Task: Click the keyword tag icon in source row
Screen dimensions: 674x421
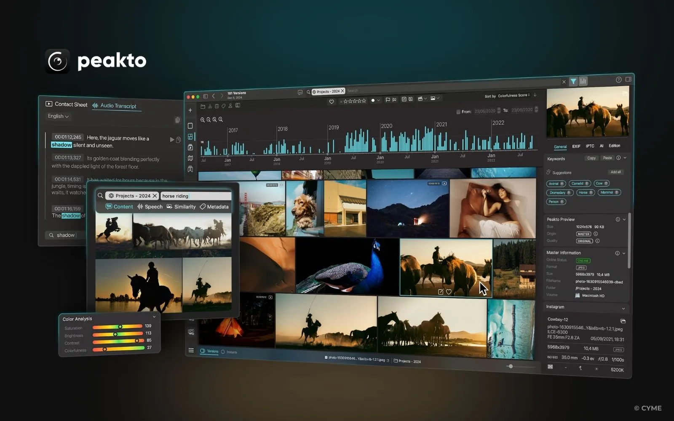Action: (223, 106)
